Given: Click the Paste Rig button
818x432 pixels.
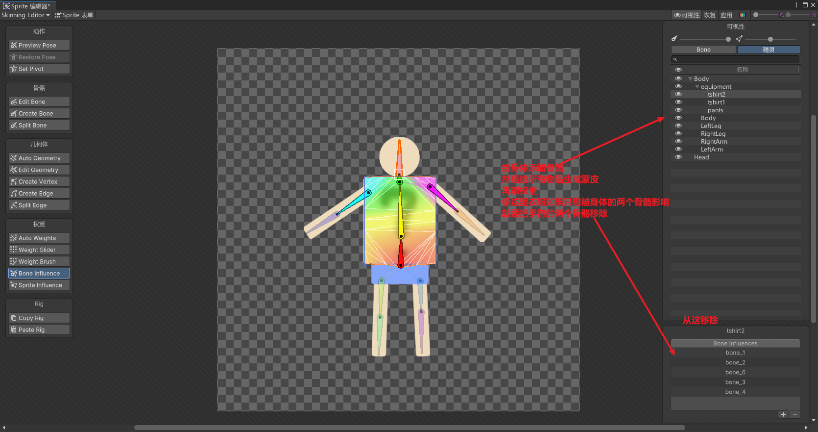Looking at the screenshot, I should [39, 330].
